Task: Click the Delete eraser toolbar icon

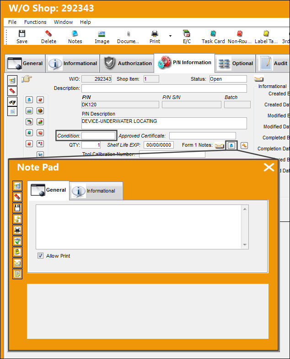Action: click(48, 37)
